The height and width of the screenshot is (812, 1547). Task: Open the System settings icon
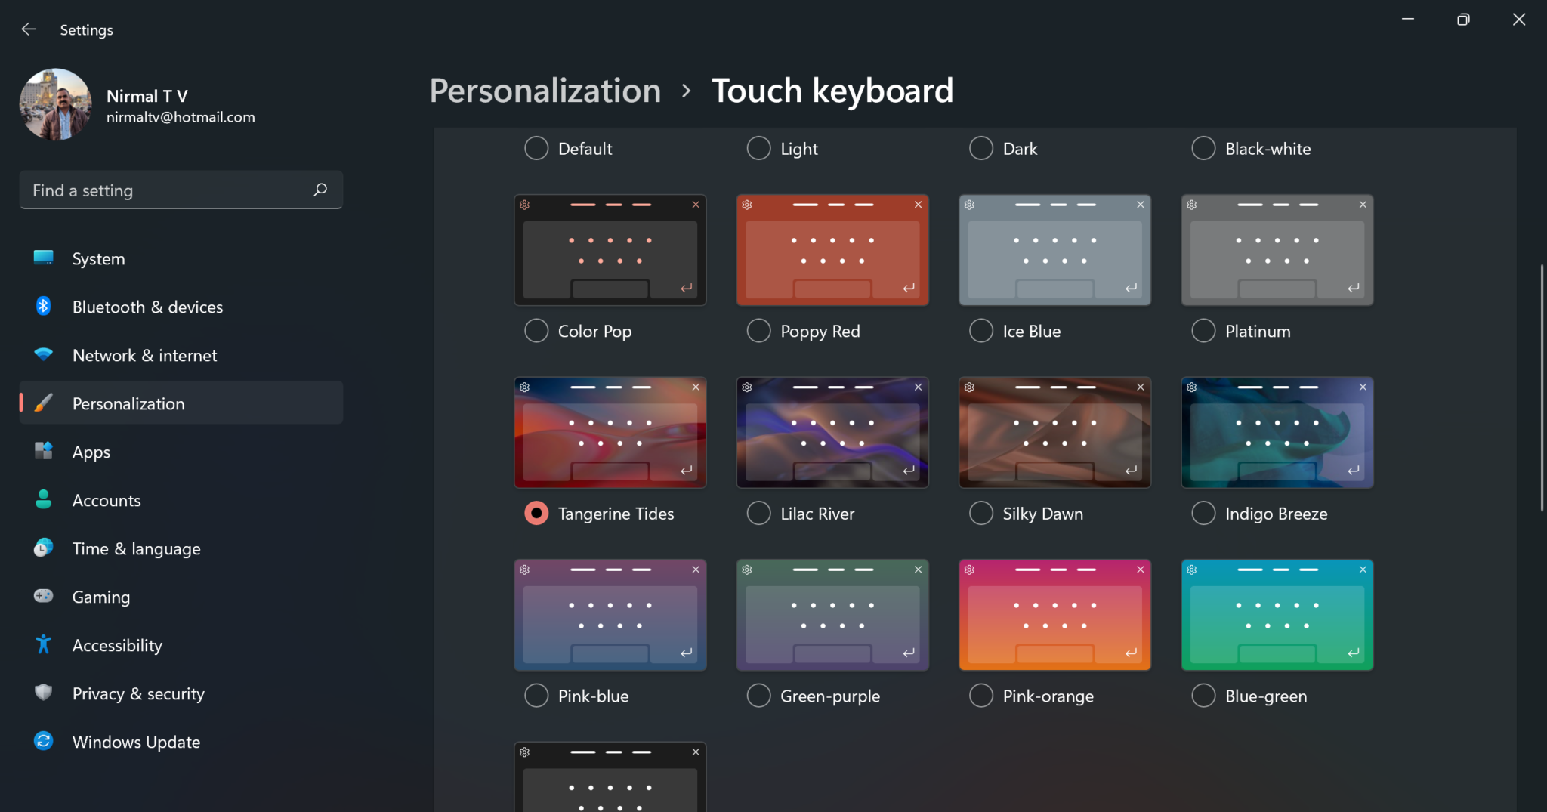[x=43, y=258]
